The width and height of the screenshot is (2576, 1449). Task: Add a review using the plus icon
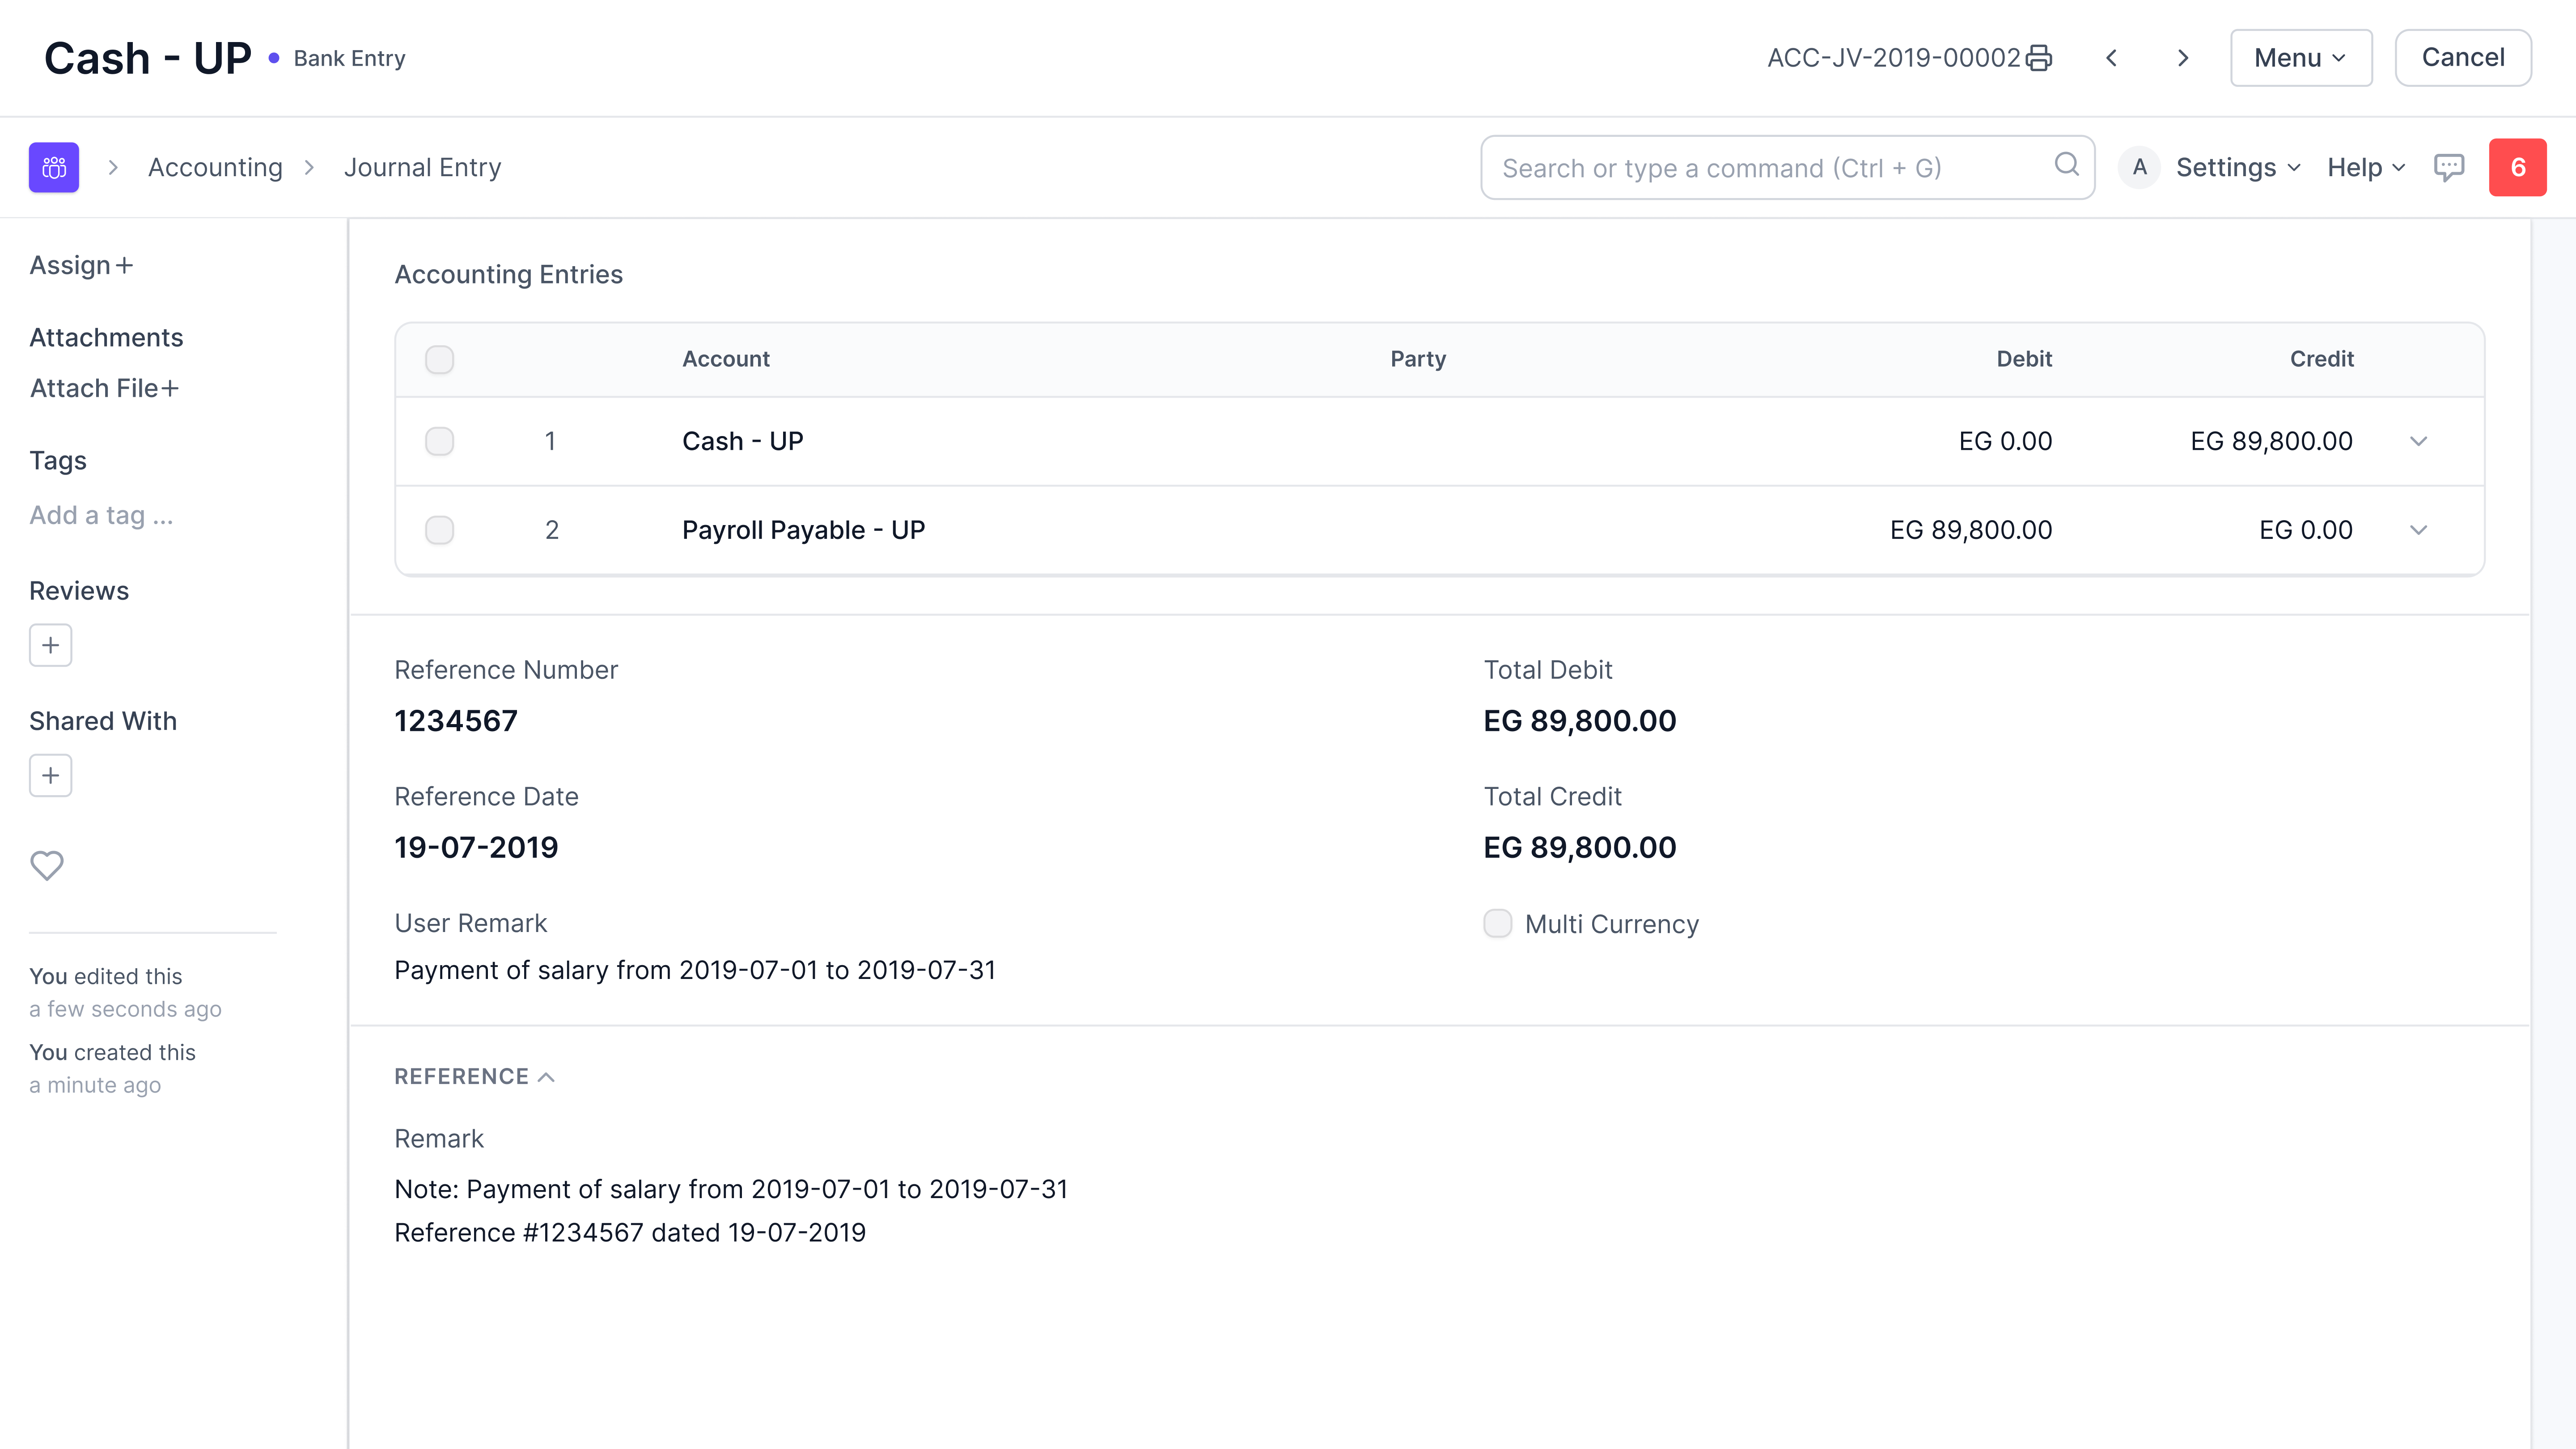point(50,645)
